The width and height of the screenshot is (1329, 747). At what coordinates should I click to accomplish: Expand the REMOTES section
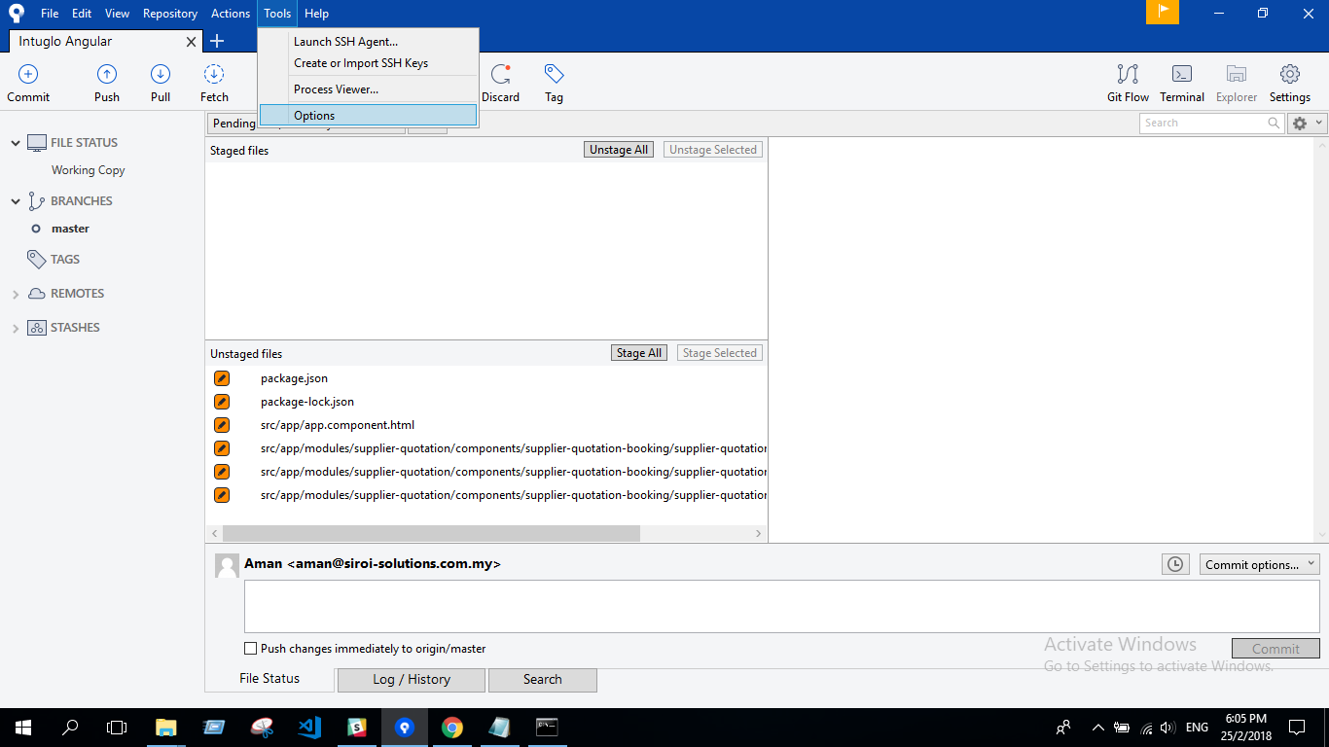click(x=16, y=294)
